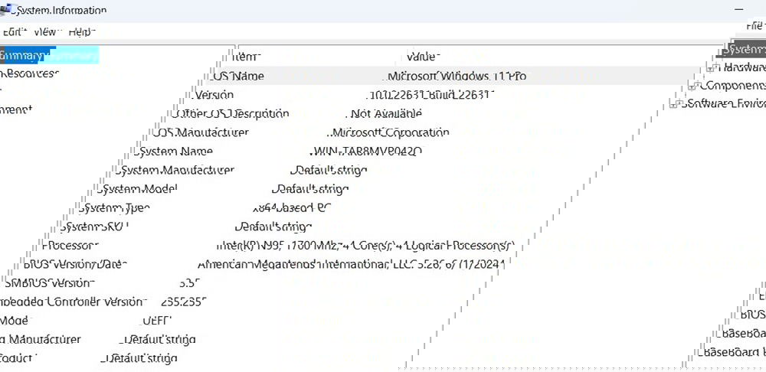The width and height of the screenshot is (766, 372).
Task: Expand the Hardware Resources tree node
Action: tap(712, 67)
